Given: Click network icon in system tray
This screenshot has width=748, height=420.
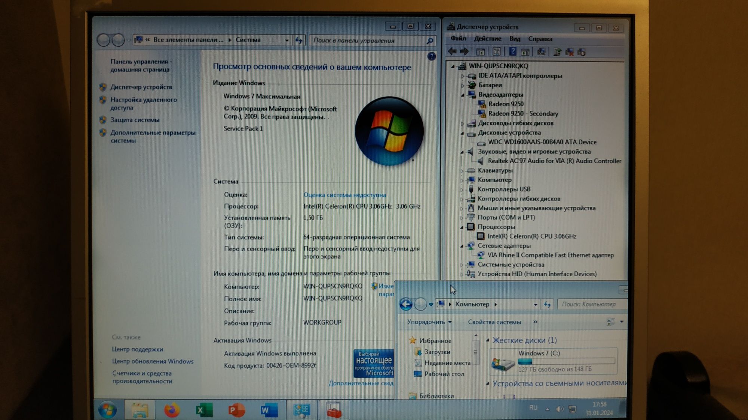Looking at the screenshot, I should (572, 409).
